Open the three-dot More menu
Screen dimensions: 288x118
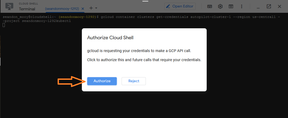[242, 6]
